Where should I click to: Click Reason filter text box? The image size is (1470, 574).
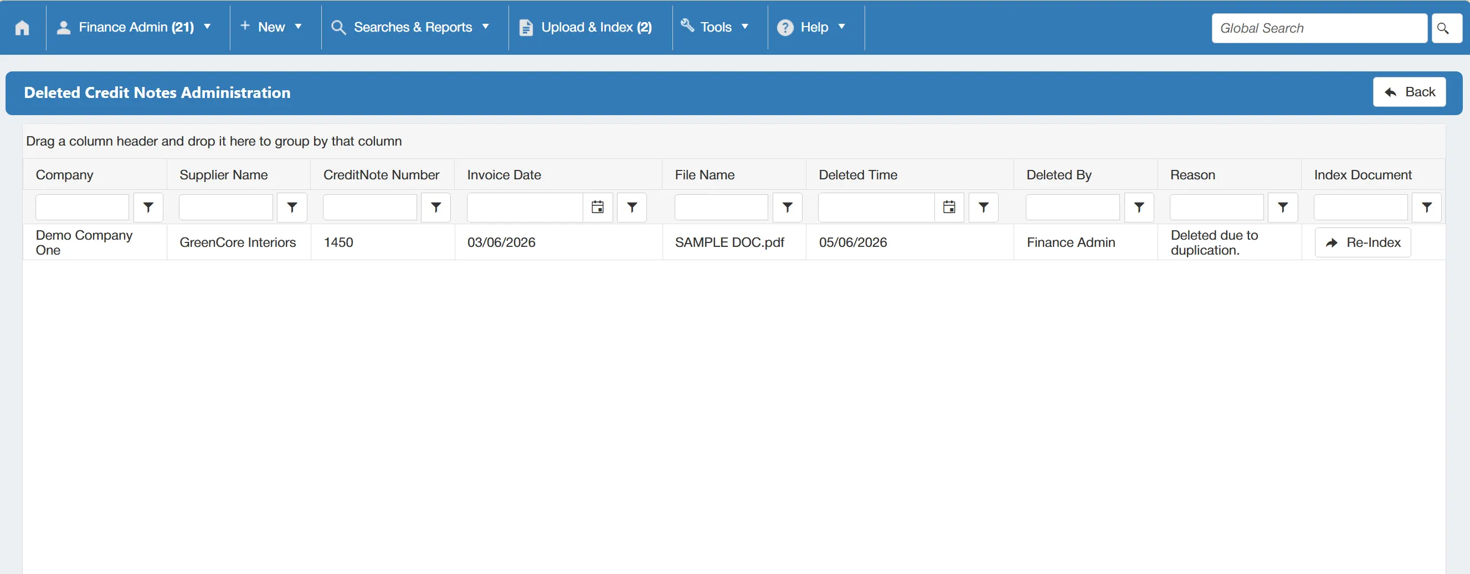1217,208
